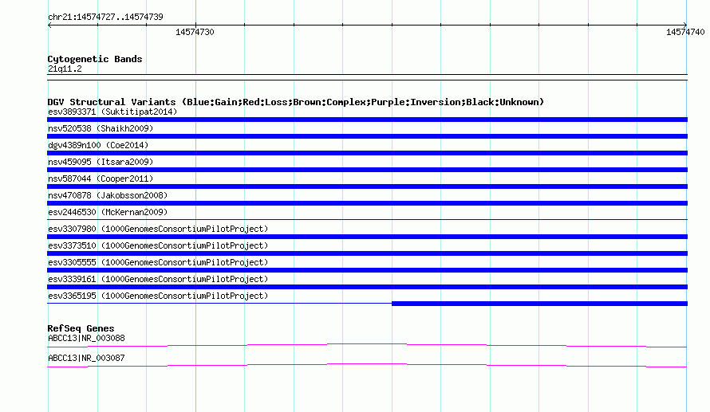Open variant esv3305555 label

coord(158,262)
